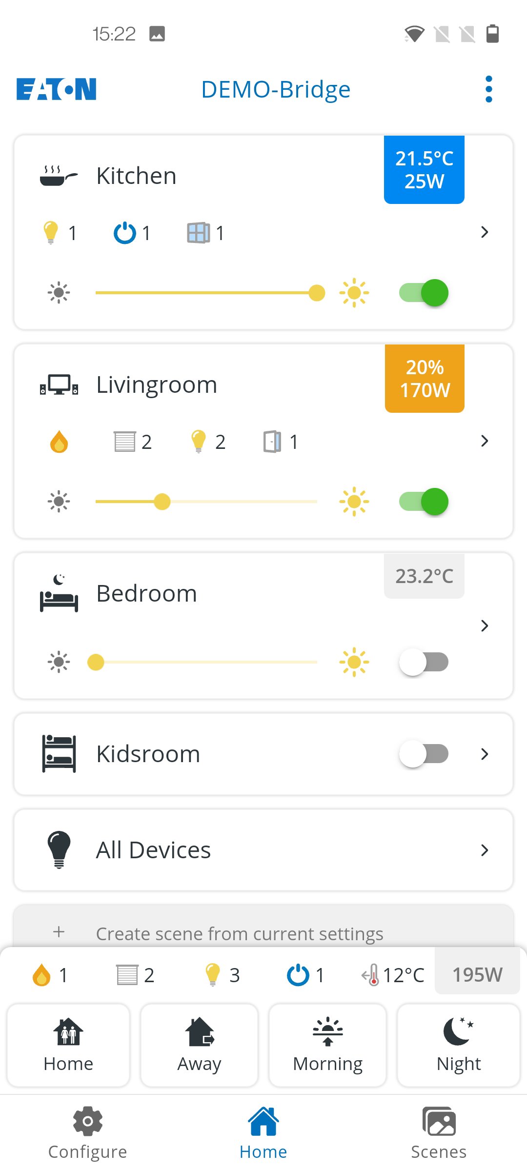Click the Livingroom brightness slider handle
The height and width of the screenshot is (1171, 527).
(x=162, y=502)
